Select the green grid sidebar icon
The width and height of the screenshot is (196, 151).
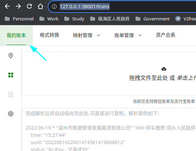(11, 75)
